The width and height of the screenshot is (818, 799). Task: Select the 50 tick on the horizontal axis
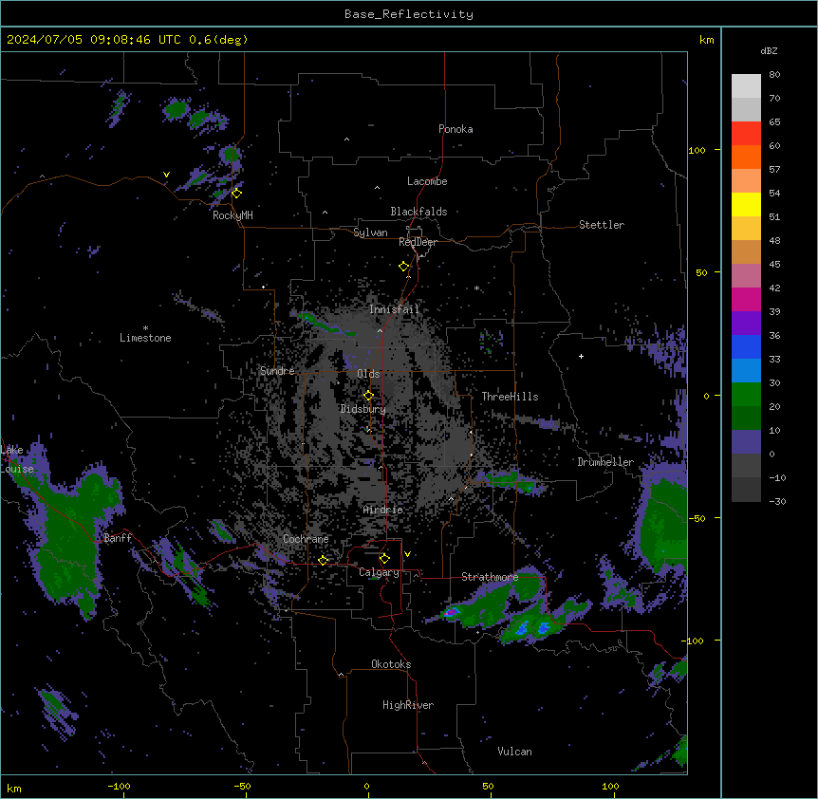[488, 786]
